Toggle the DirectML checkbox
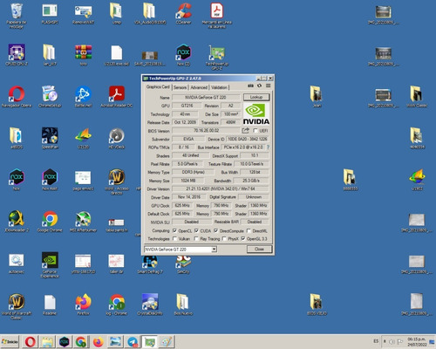 click(249, 230)
